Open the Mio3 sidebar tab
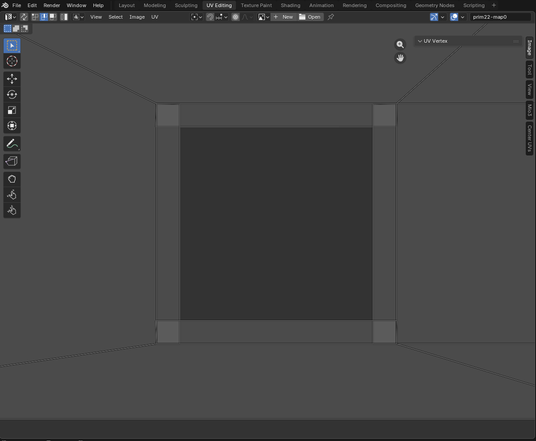The height and width of the screenshot is (441, 536). click(x=529, y=110)
